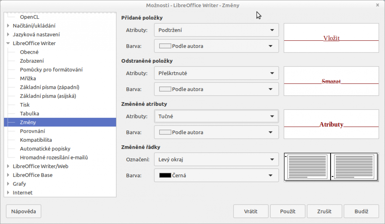This screenshot has height=224, width=385.
Task: Select OpenCL in the options tree
Action: (30, 17)
